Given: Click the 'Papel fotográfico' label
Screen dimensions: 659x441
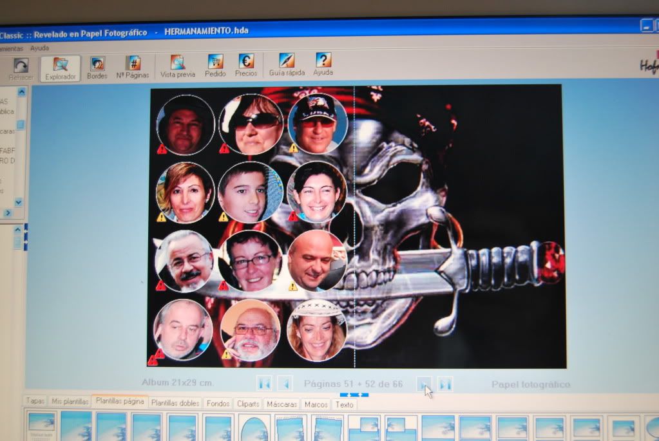Looking at the screenshot, I should tap(531, 384).
